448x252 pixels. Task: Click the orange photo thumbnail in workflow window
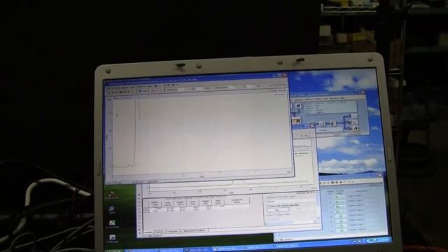(x=296, y=120)
